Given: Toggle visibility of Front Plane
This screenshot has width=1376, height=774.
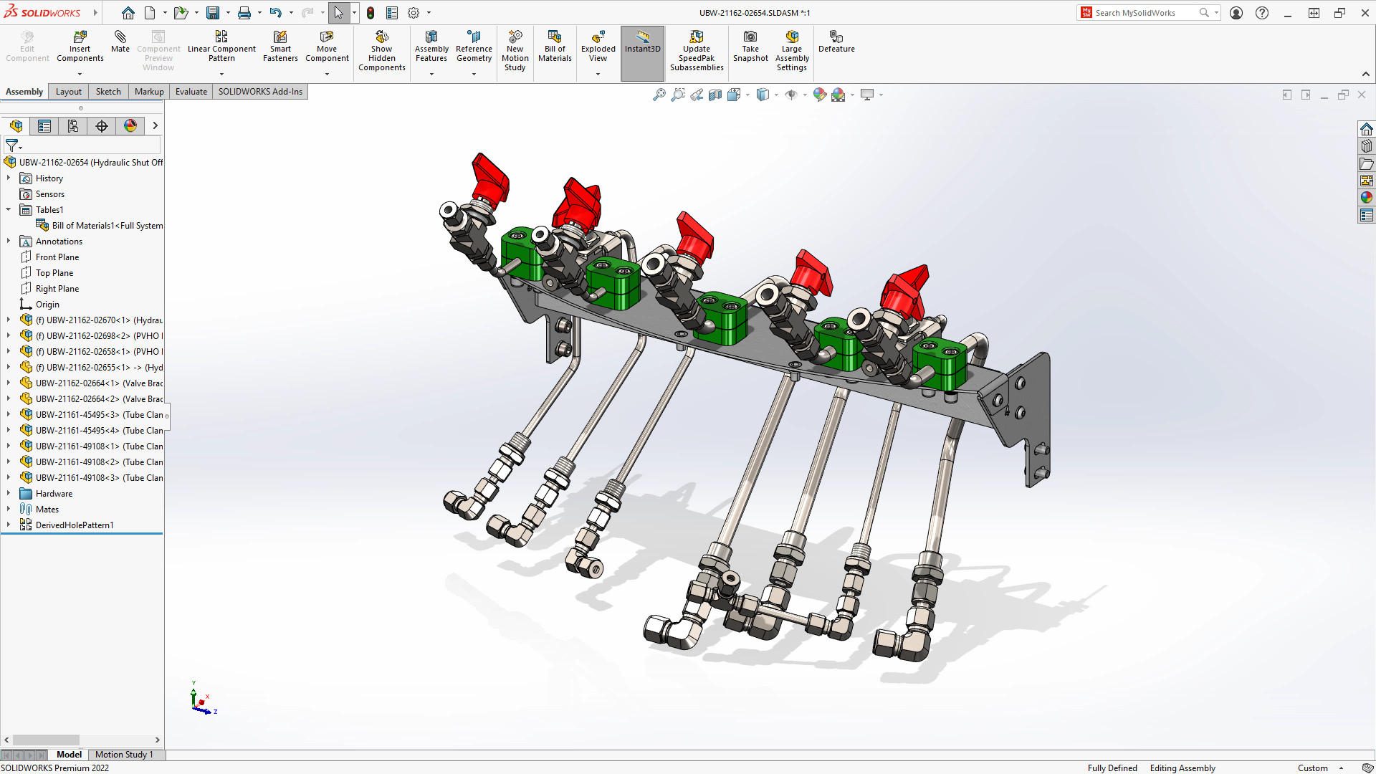Looking at the screenshot, I should point(57,256).
